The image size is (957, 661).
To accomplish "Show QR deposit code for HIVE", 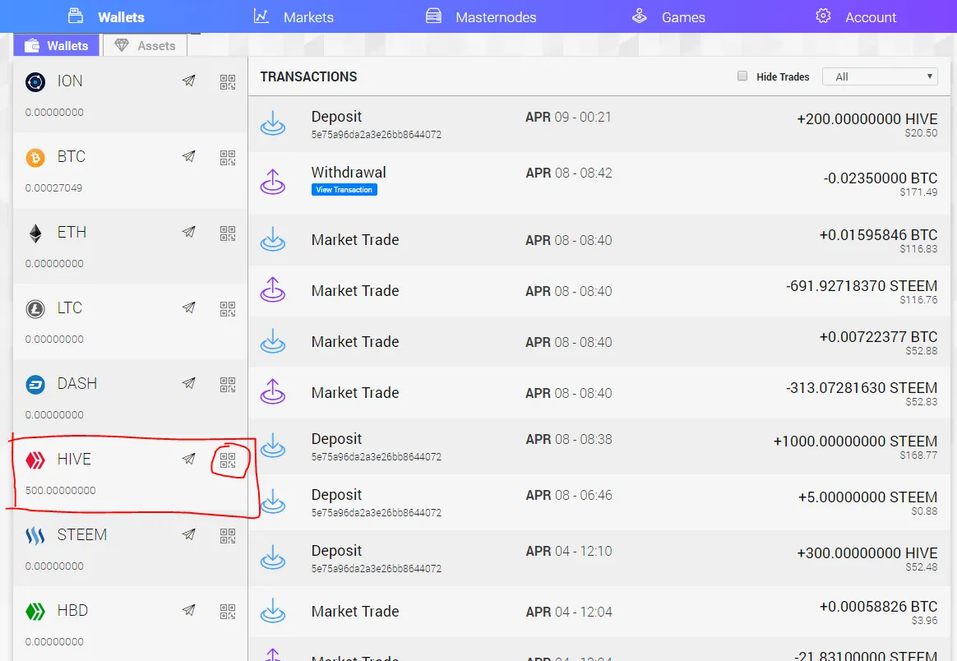I will click(228, 460).
